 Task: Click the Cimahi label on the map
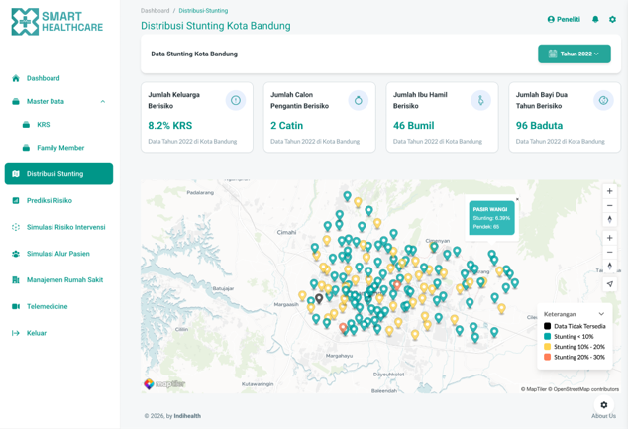click(286, 232)
